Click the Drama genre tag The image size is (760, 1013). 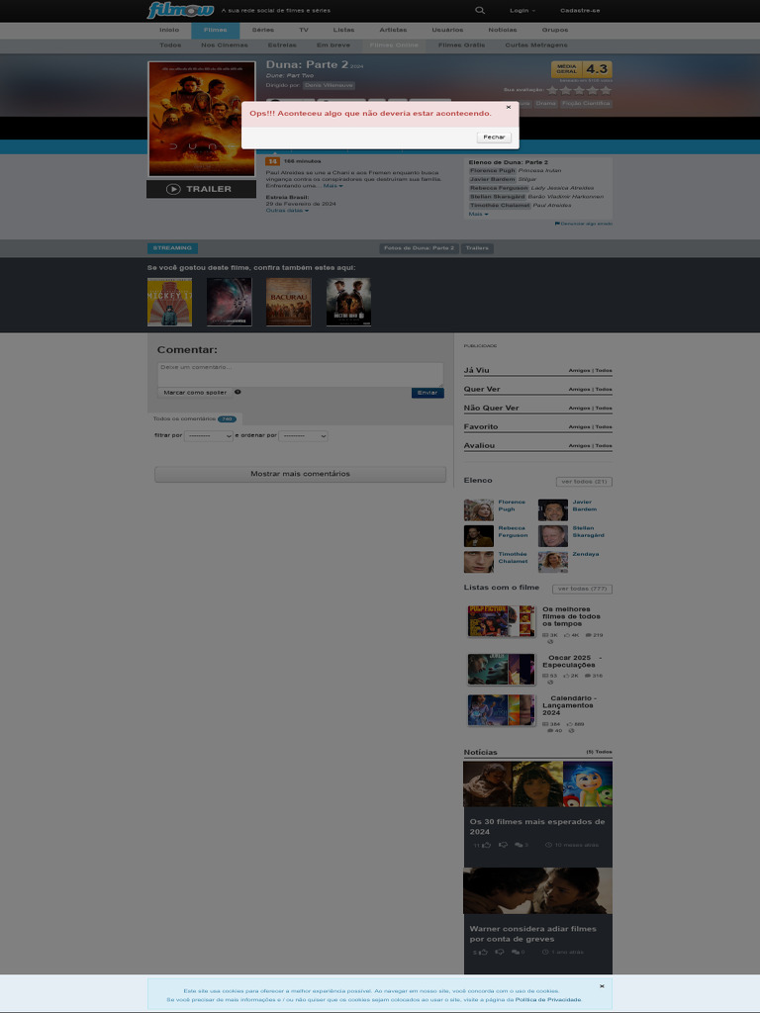pyautogui.click(x=545, y=103)
